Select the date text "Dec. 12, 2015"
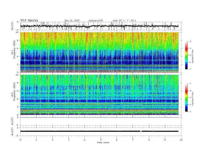The image size is (204, 157). click(72, 21)
